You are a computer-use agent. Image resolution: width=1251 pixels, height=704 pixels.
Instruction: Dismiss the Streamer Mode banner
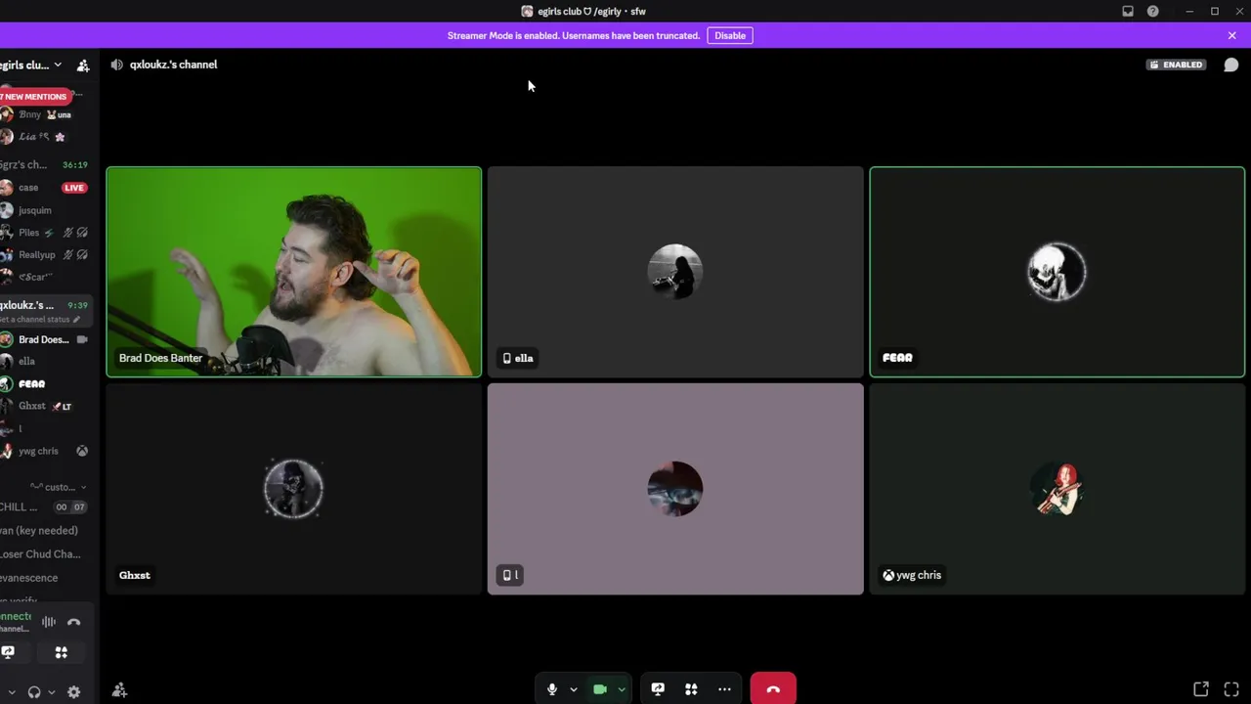1231,35
